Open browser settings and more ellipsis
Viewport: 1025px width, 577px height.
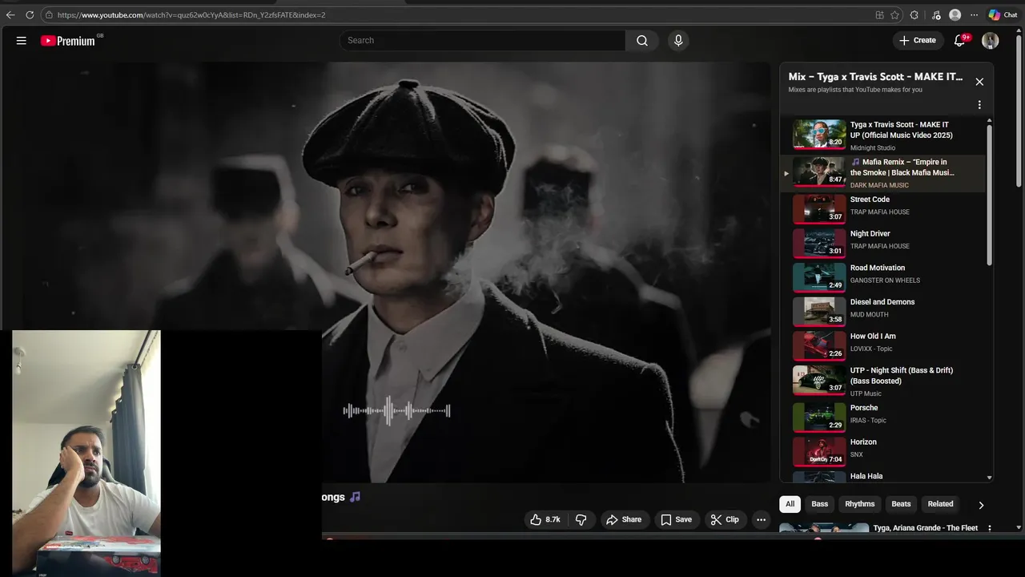(x=974, y=14)
